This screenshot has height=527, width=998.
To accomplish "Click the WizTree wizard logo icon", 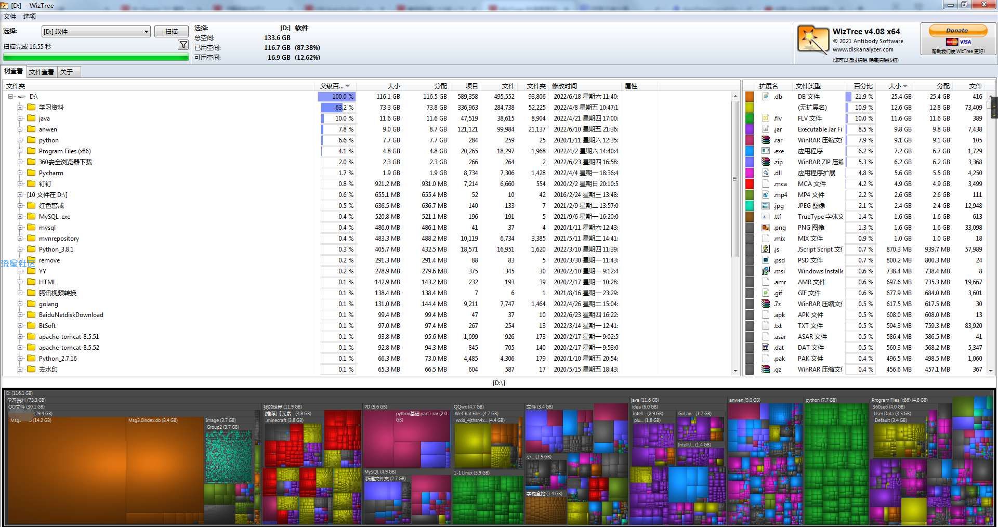I will click(x=812, y=39).
